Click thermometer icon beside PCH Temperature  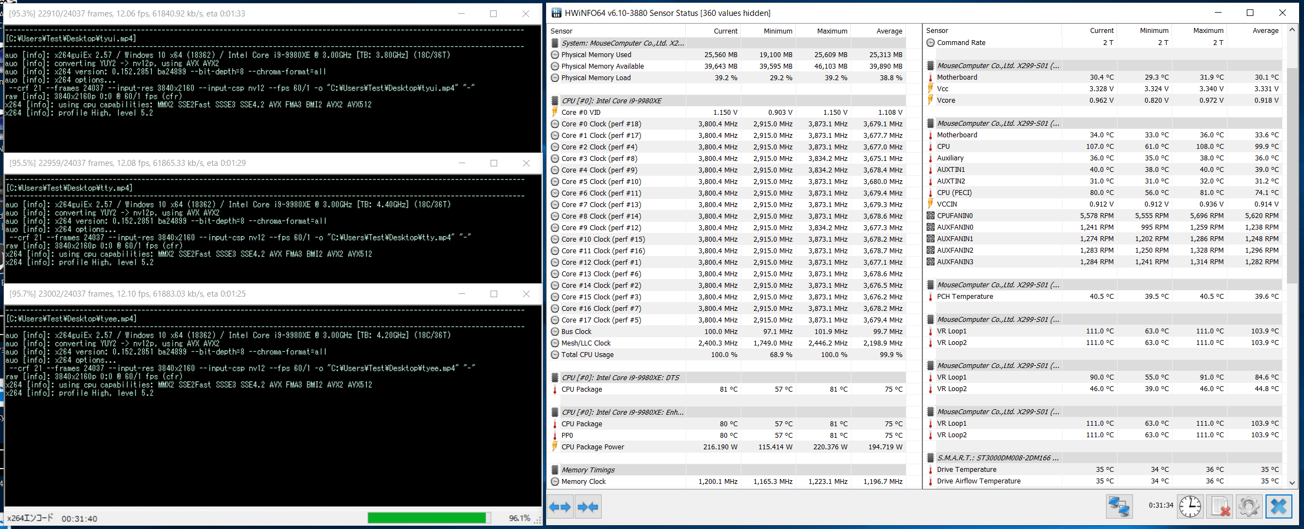[931, 297]
